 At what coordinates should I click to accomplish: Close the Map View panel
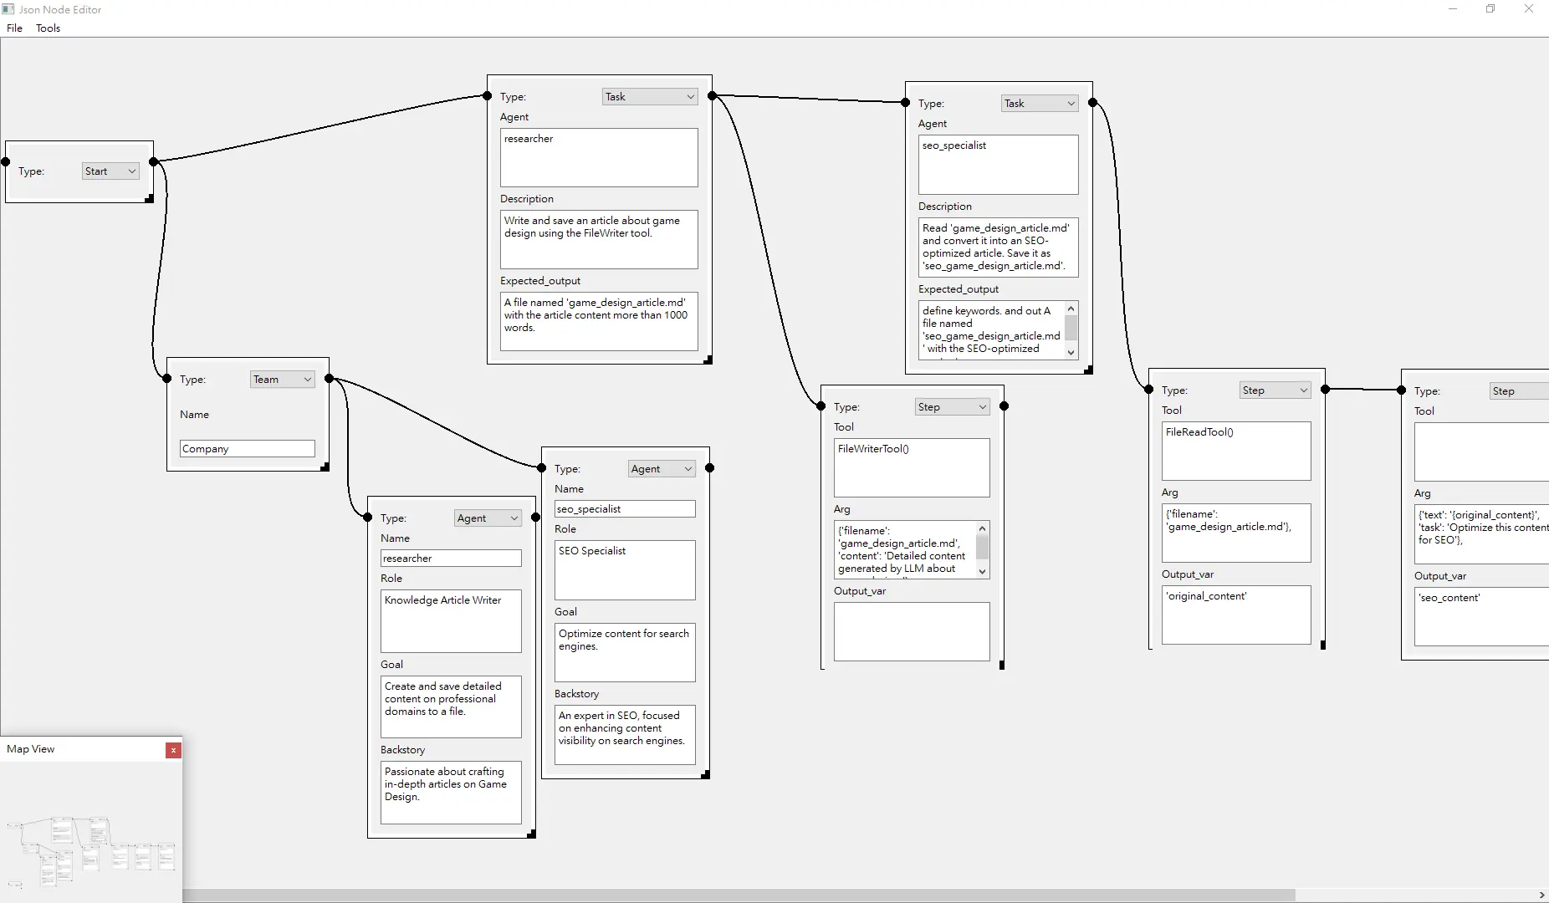[x=173, y=750]
